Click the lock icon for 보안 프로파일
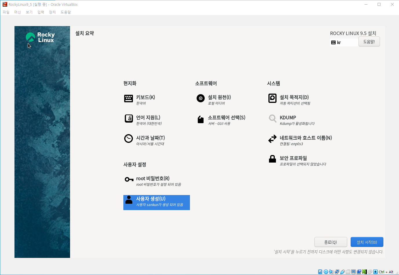Screen dimensions: 399x275 272,159
